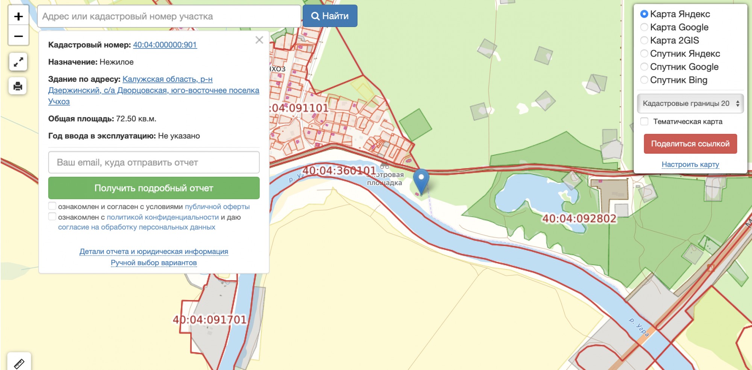Open the Кадастровые границы dropdown
752x370 pixels.
(690, 104)
